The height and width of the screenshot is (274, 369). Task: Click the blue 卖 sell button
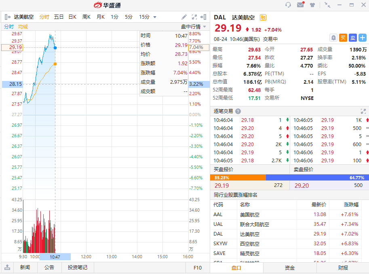tap(353, 38)
